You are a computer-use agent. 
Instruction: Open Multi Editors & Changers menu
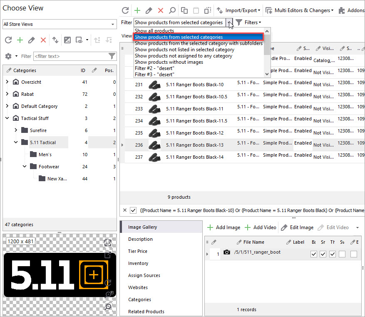(300, 10)
